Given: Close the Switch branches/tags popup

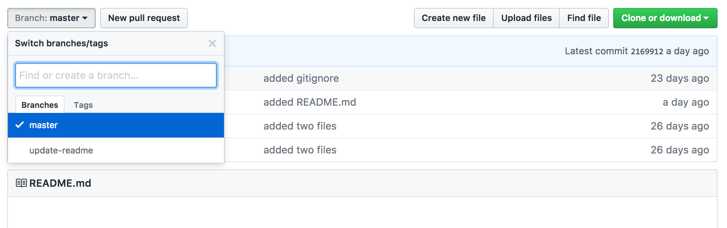Looking at the screenshot, I should click(x=212, y=43).
